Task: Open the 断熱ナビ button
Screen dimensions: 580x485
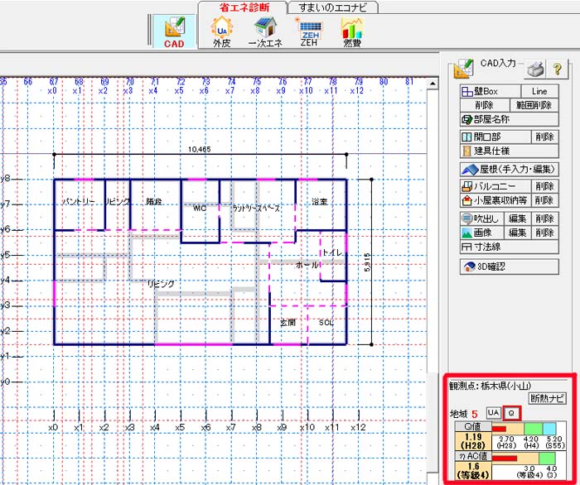Action: (548, 398)
